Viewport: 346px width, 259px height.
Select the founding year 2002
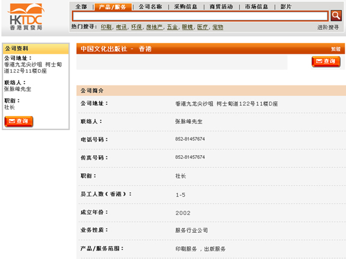pos(183,213)
